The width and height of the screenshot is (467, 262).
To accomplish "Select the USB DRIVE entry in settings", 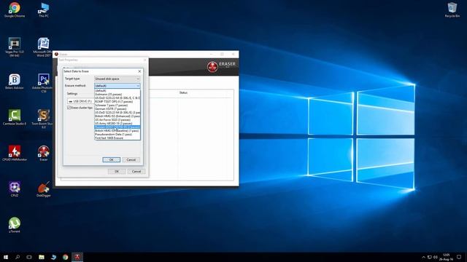I will point(80,101).
